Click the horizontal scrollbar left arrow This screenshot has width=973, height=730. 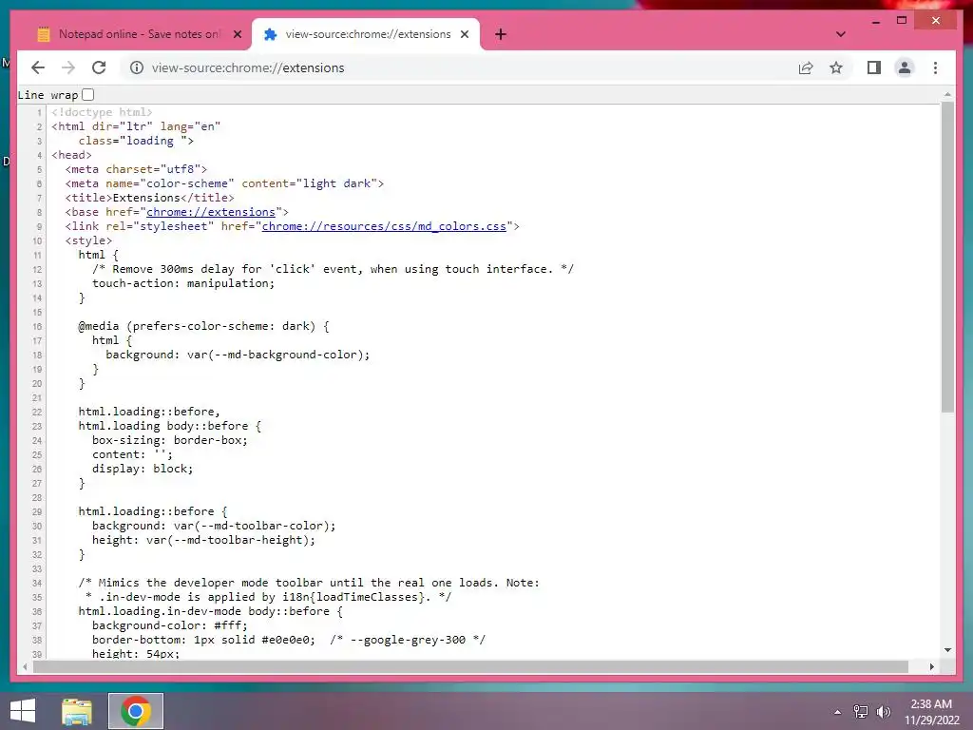24,666
